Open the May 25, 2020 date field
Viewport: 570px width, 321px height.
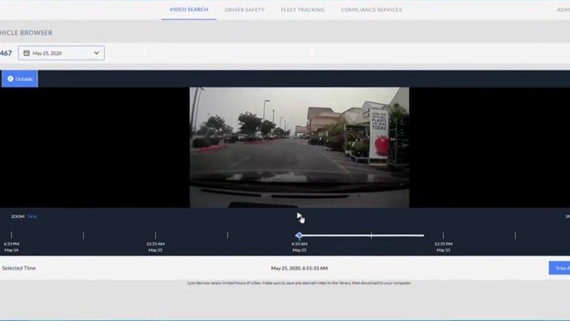coord(60,53)
